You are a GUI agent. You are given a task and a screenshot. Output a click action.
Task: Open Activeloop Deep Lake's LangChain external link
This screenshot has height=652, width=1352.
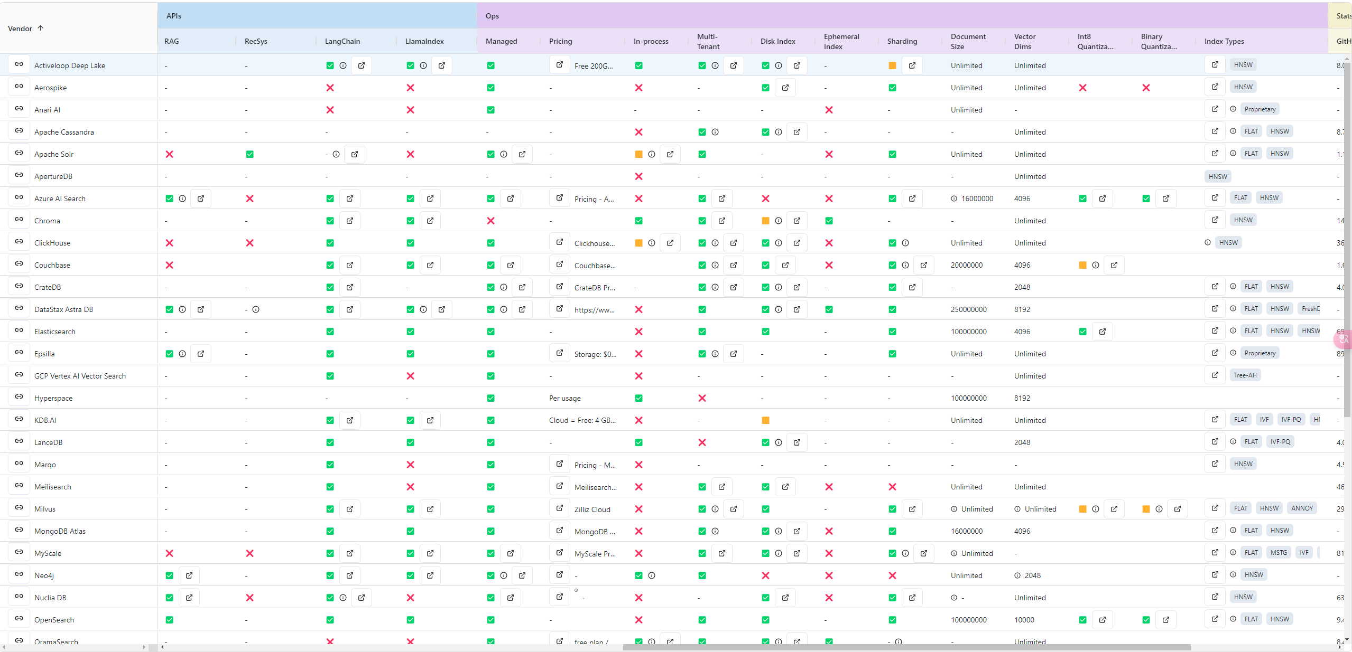[x=362, y=65]
